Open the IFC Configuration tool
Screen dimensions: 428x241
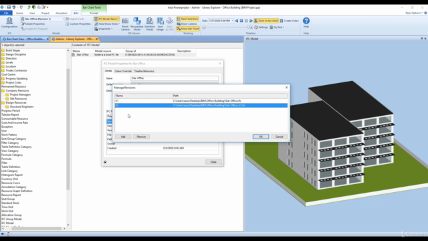pyautogui.click(x=9, y=23)
